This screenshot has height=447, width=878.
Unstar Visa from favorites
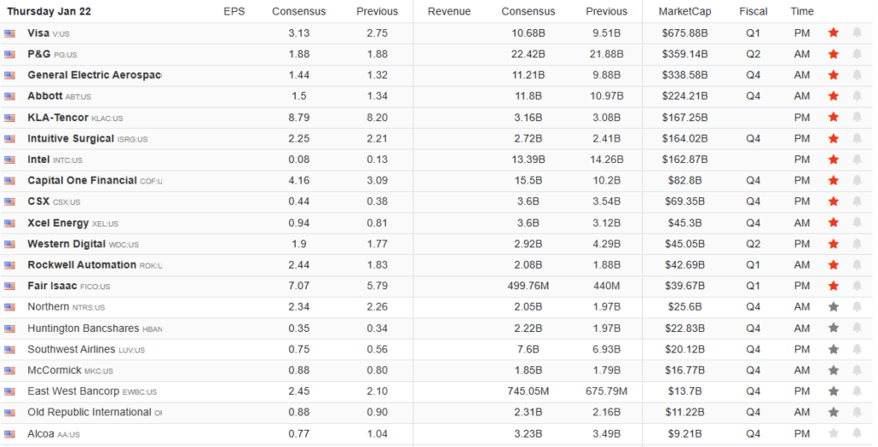click(833, 33)
